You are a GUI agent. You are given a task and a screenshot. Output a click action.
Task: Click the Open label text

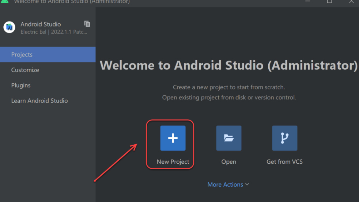[229, 161]
